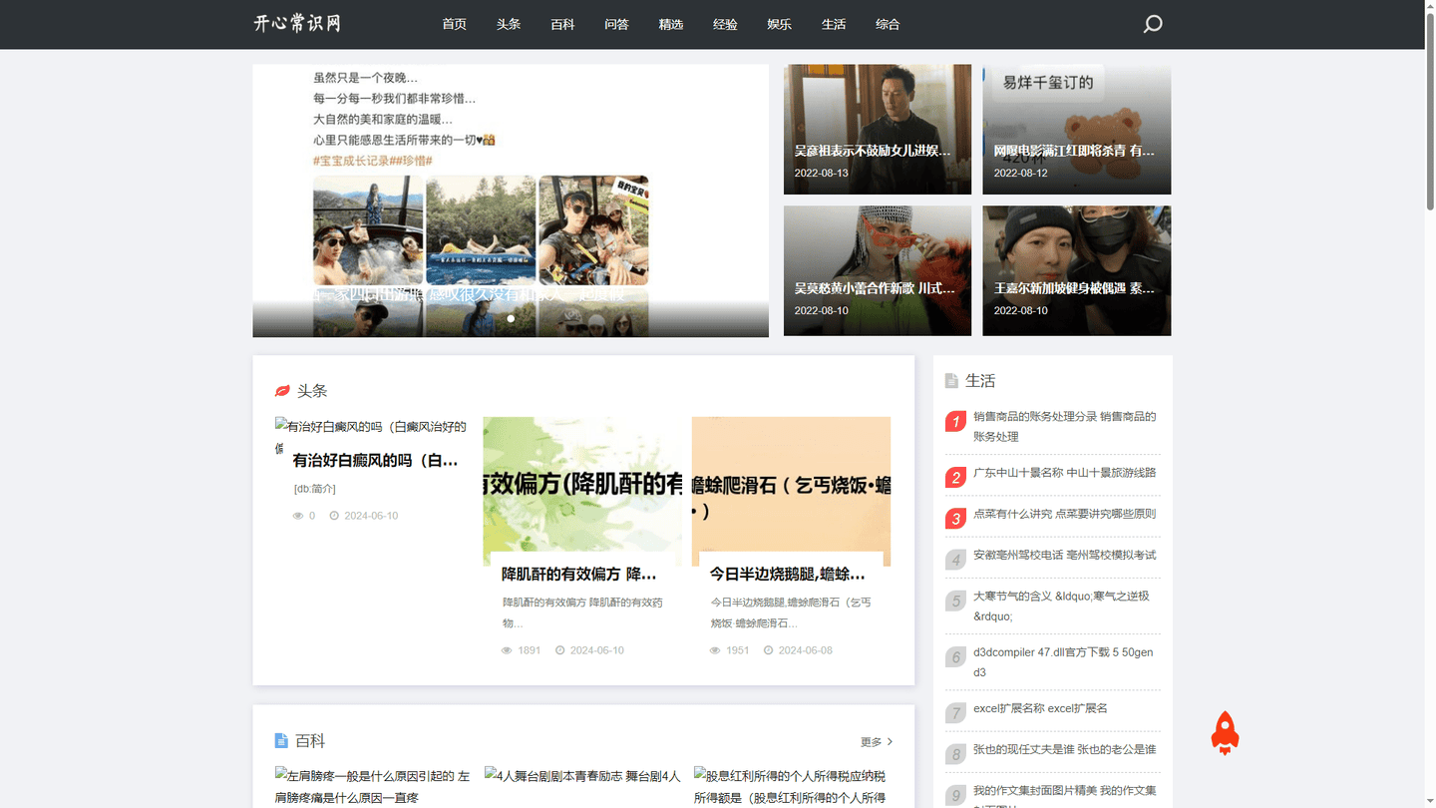Click the clock icon beside 2024-06-08
The image size is (1436, 808).
click(768, 650)
